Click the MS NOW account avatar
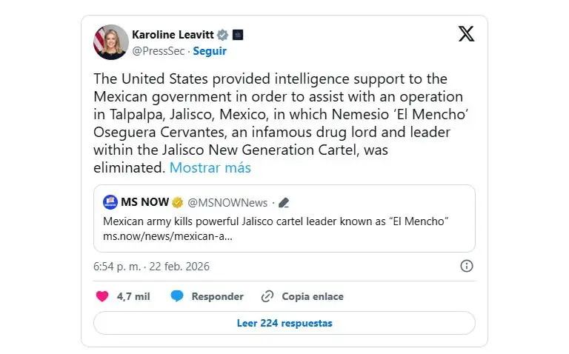569x354 pixels. [110, 202]
